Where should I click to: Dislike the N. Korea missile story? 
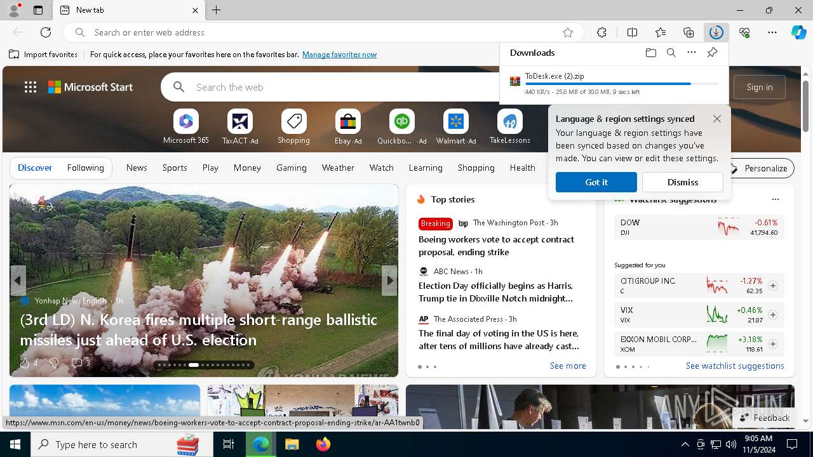coord(54,363)
